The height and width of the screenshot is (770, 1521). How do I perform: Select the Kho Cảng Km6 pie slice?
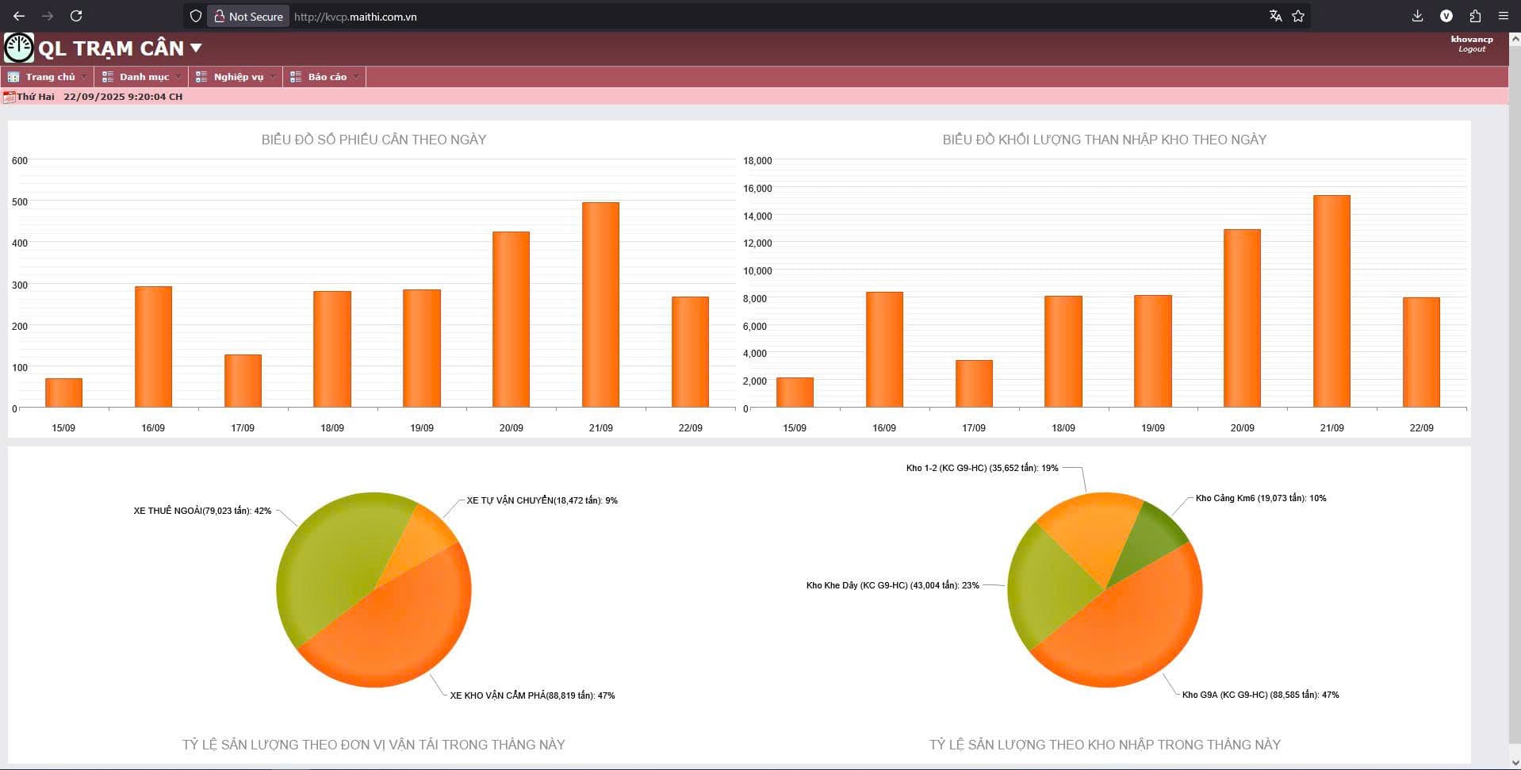tap(1150, 539)
